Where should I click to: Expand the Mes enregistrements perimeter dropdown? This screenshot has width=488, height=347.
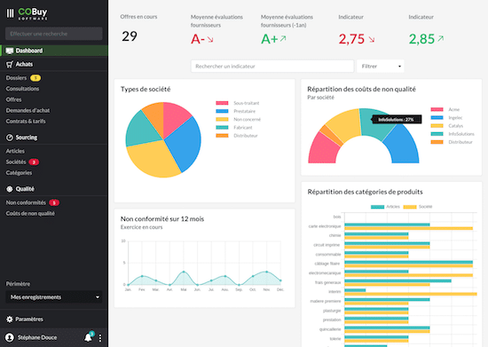click(x=54, y=297)
